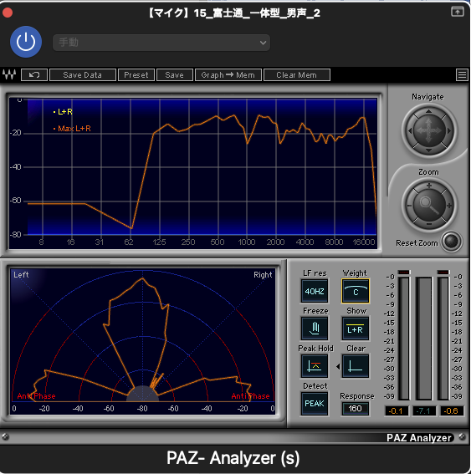Toggle the Peak Hold button
This screenshot has height=474, width=471.
click(315, 366)
